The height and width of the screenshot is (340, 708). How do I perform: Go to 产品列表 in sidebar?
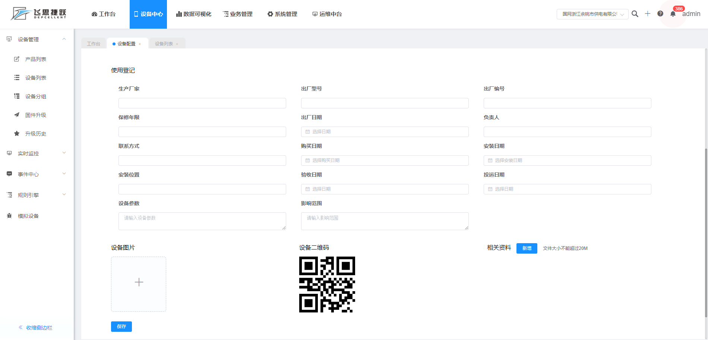click(36, 59)
